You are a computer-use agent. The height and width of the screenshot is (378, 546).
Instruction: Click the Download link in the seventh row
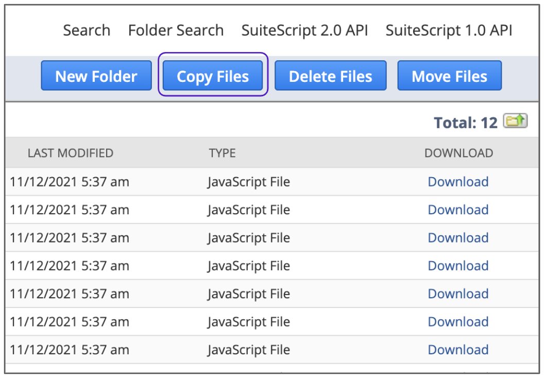click(x=458, y=350)
